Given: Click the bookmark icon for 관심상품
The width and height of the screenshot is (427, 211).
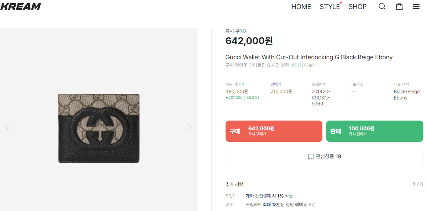Looking at the screenshot, I should 311,157.
